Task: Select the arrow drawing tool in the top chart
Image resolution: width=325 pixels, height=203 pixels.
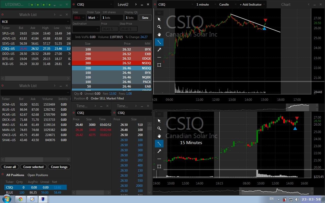Action: pos(159,50)
